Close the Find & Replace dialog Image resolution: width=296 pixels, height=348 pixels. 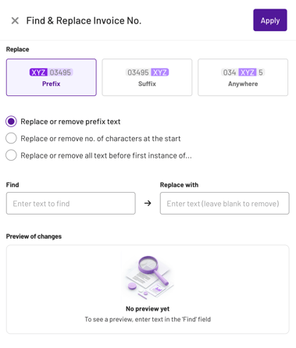click(15, 20)
